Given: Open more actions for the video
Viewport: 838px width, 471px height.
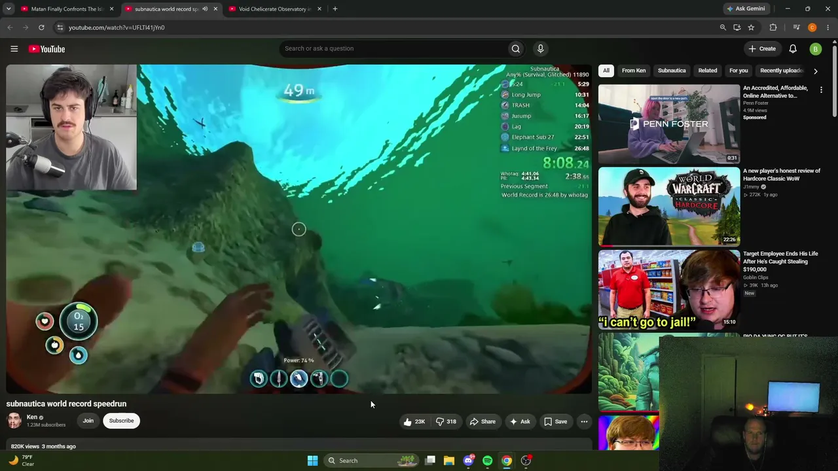Looking at the screenshot, I should (x=584, y=422).
